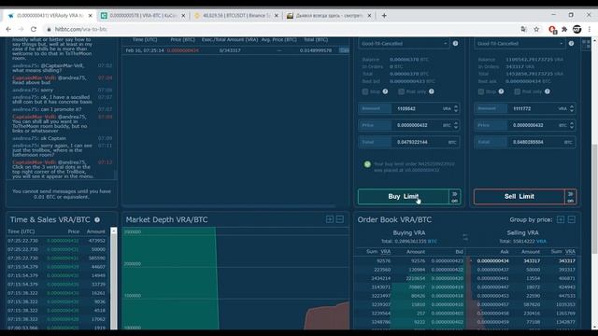The image size is (598, 336).
Task: Open help icon beside buy Post only
Action: tap(432, 91)
